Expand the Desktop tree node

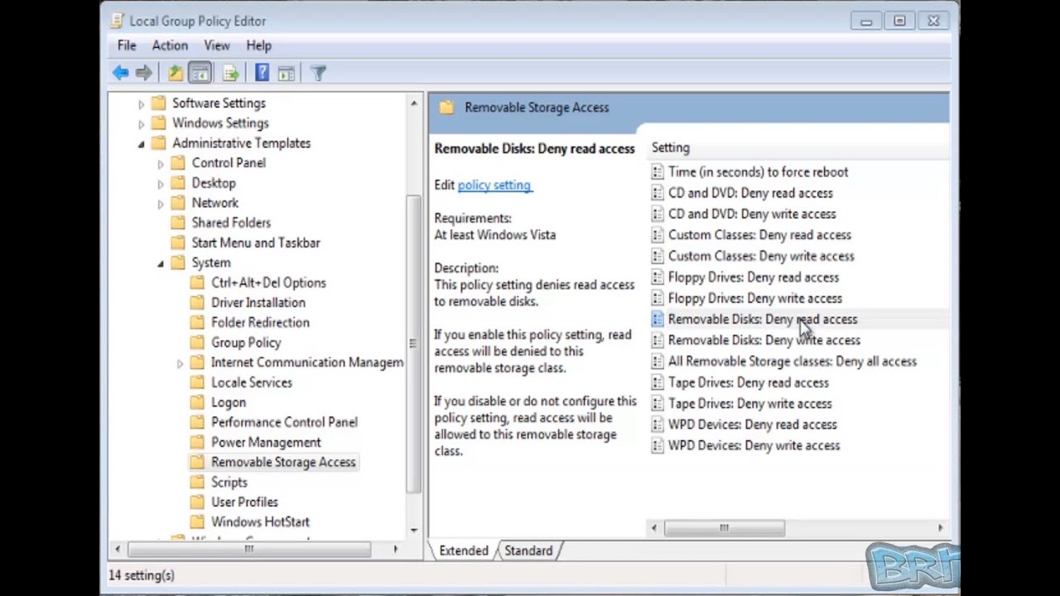click(161, 184)
